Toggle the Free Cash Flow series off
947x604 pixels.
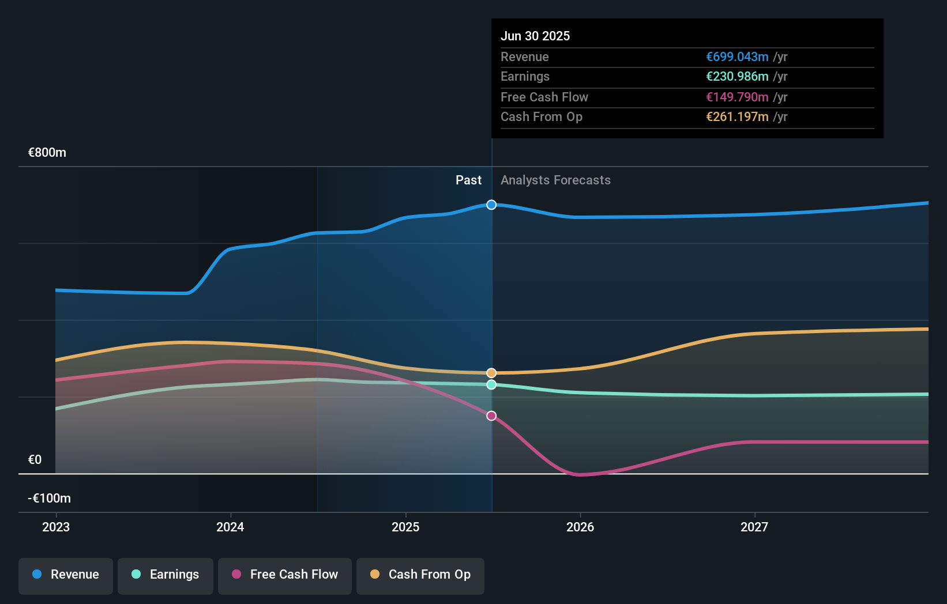coord(284,575)
